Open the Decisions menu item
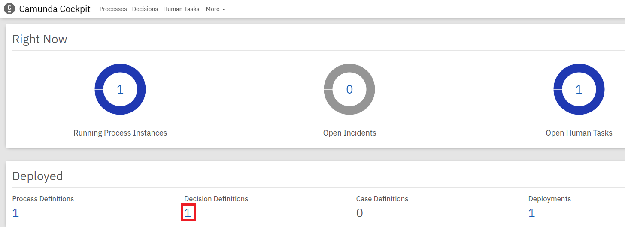 pos(145,9)
